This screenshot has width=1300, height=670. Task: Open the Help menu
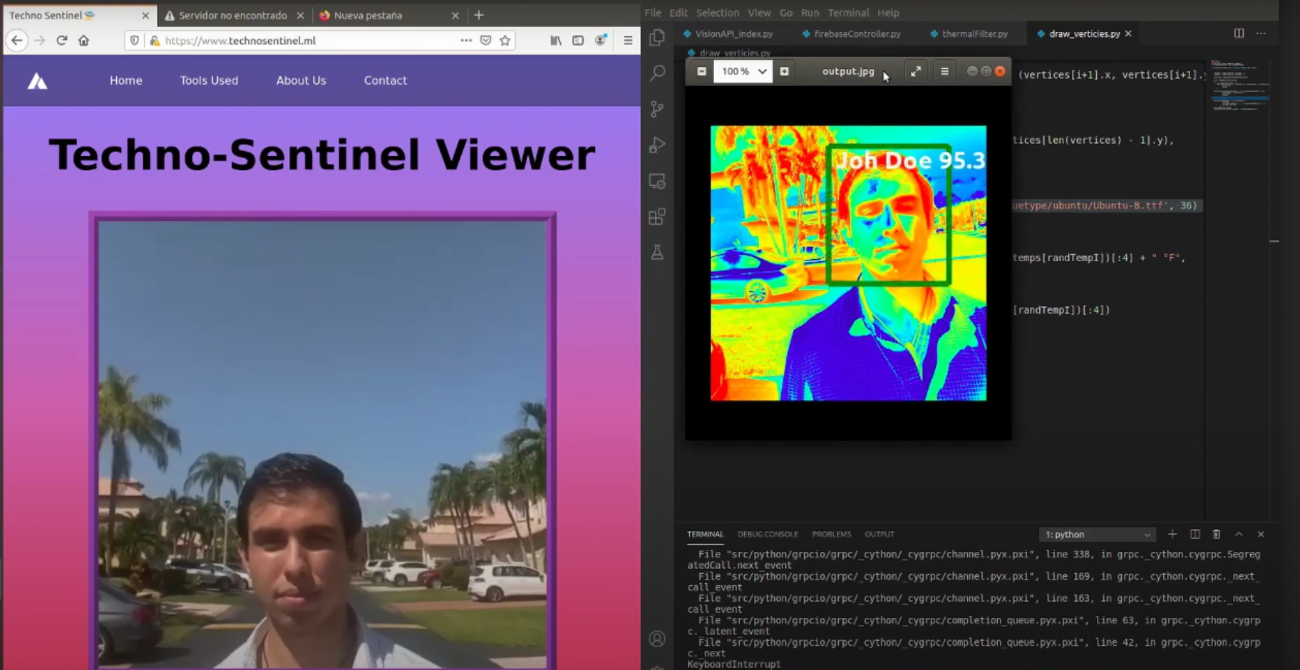pos(888,13)
